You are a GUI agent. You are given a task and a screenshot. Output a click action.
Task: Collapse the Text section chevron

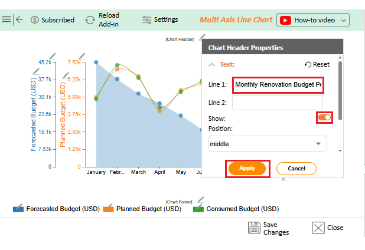pyautogui.click(x=213, y=64)
